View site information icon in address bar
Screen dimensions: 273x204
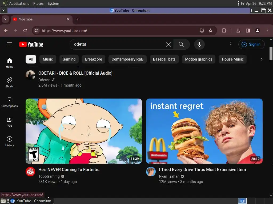coord(36,31)
